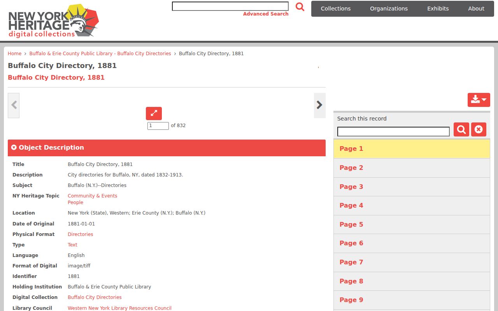Select Page 5 in the page list
Viewport: 498px width, 311px height.
coord(412,225)
